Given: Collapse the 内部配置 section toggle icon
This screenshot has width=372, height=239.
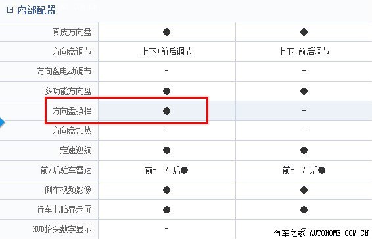Looking at the screenshot, I should 10,10.
